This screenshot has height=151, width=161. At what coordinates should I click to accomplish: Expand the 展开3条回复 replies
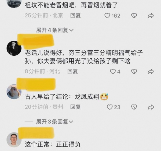pyautogui.click(x=55, y=122)
